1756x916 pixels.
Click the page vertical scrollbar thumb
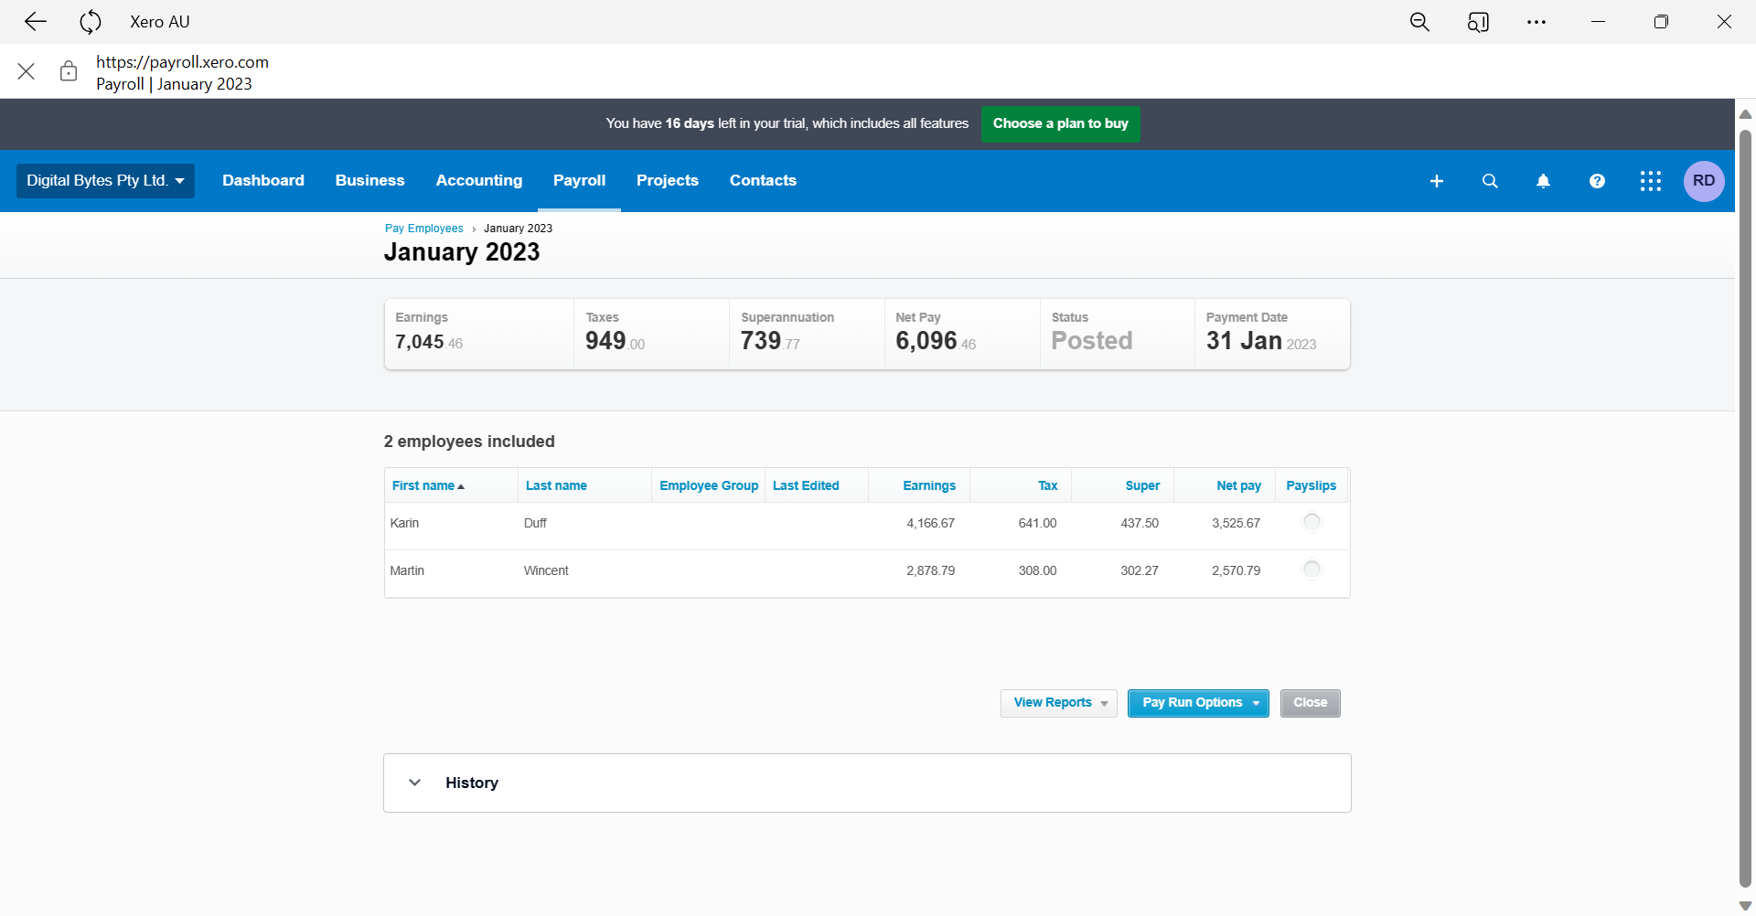pos(1745,507)
